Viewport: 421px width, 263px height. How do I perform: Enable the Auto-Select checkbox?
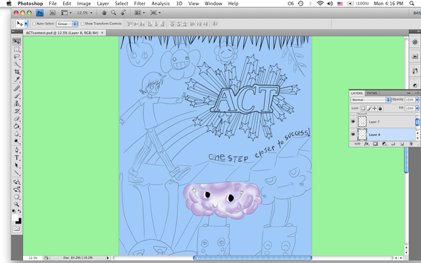[x=35, y=24]
